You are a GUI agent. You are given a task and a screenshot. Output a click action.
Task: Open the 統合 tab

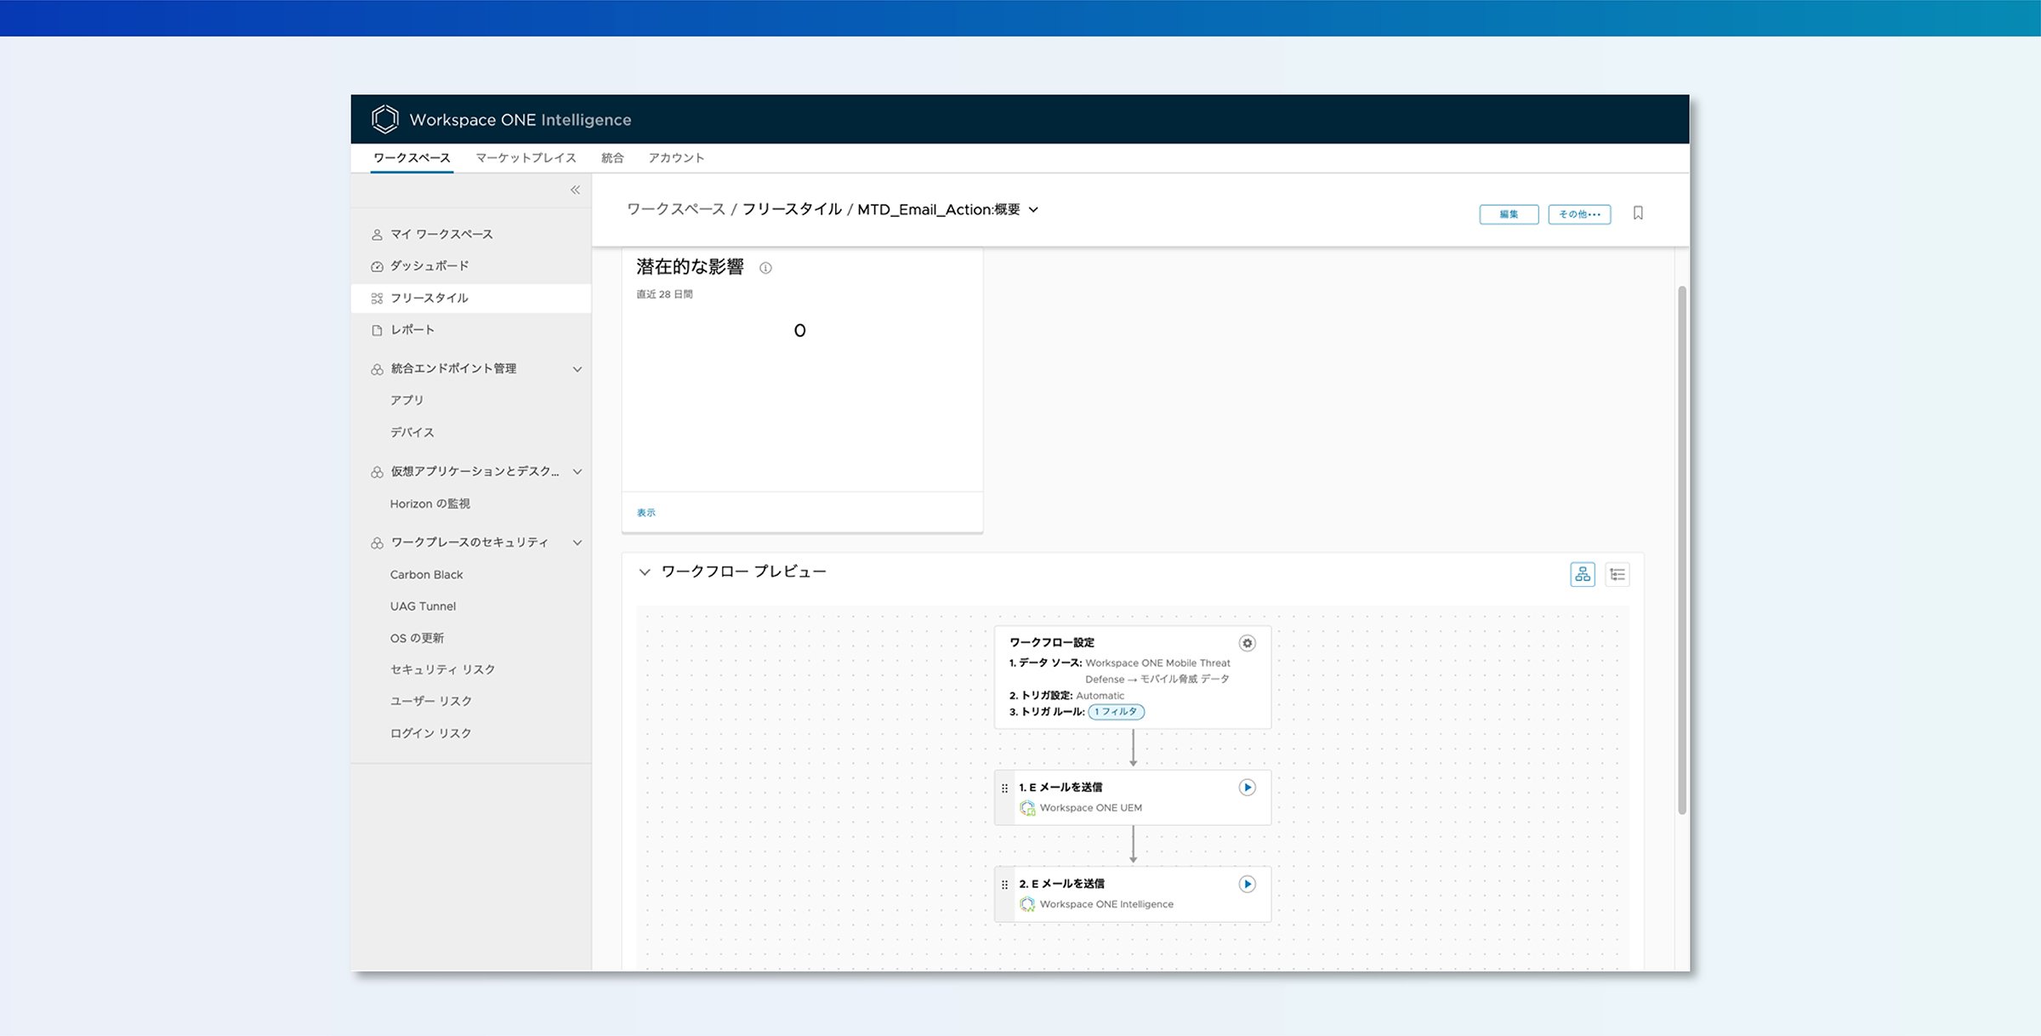[x=612, y=158]
